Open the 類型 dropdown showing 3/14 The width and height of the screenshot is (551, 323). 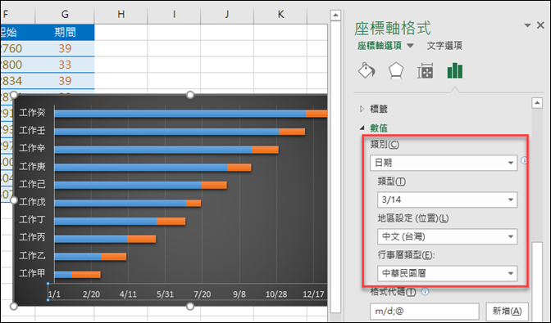tap(447, 200)
